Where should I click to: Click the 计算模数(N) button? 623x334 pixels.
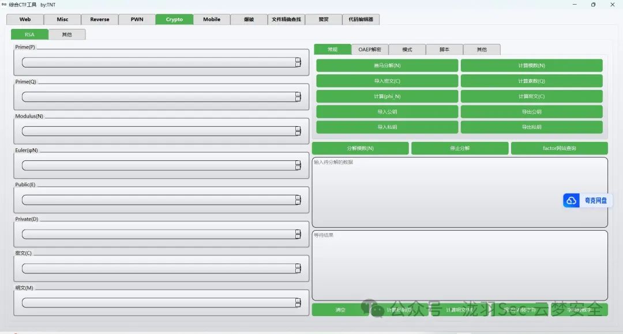click(x=532, y=66)
